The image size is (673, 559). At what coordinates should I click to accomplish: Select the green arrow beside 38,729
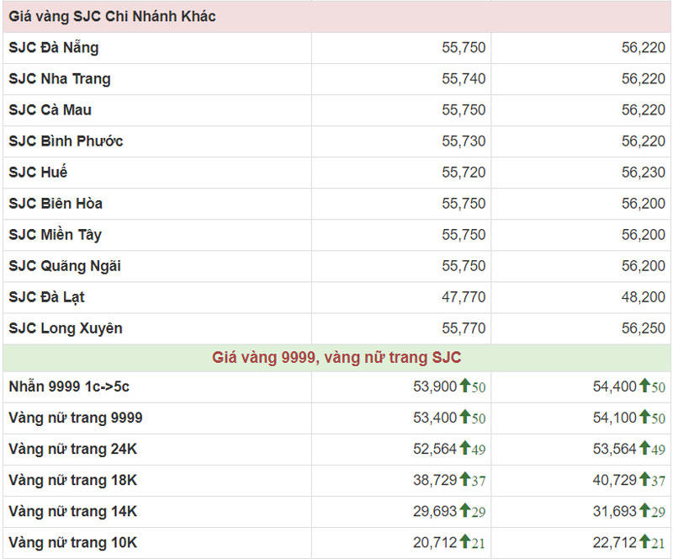pos(464,480)
